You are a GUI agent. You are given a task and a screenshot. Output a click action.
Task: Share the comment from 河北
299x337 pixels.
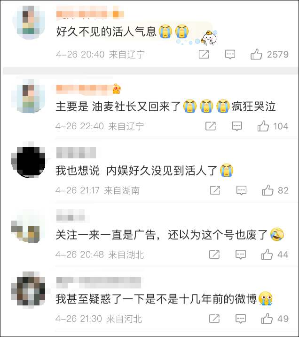click(x=214, y=319)
